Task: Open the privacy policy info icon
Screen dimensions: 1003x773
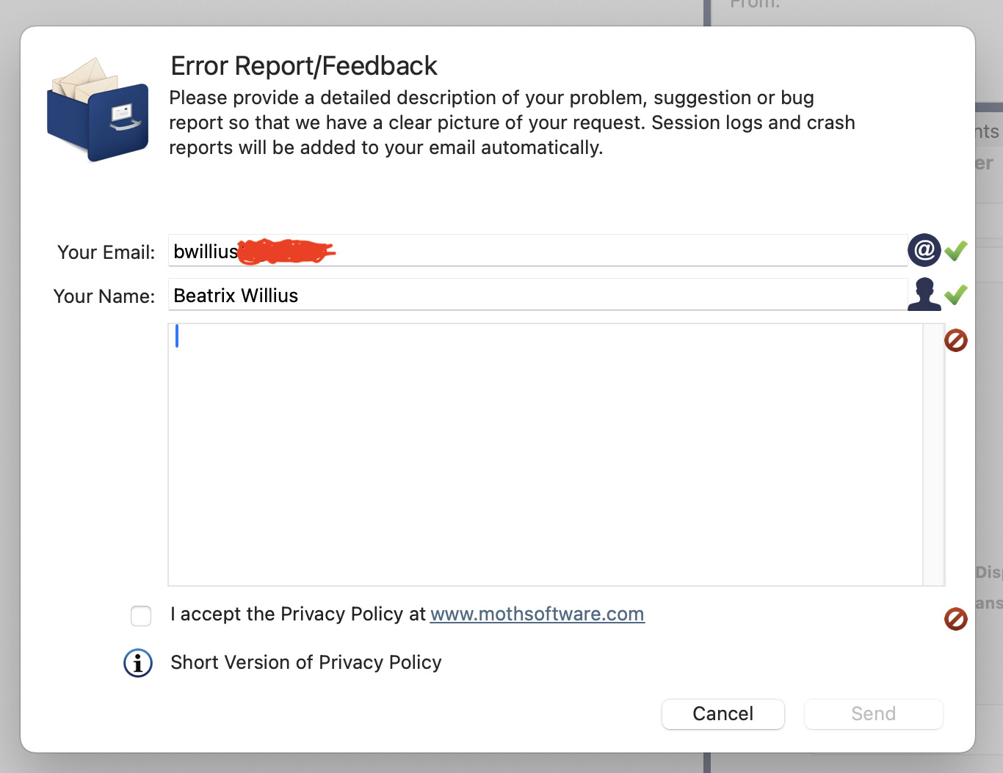Action: click(138, 663)
